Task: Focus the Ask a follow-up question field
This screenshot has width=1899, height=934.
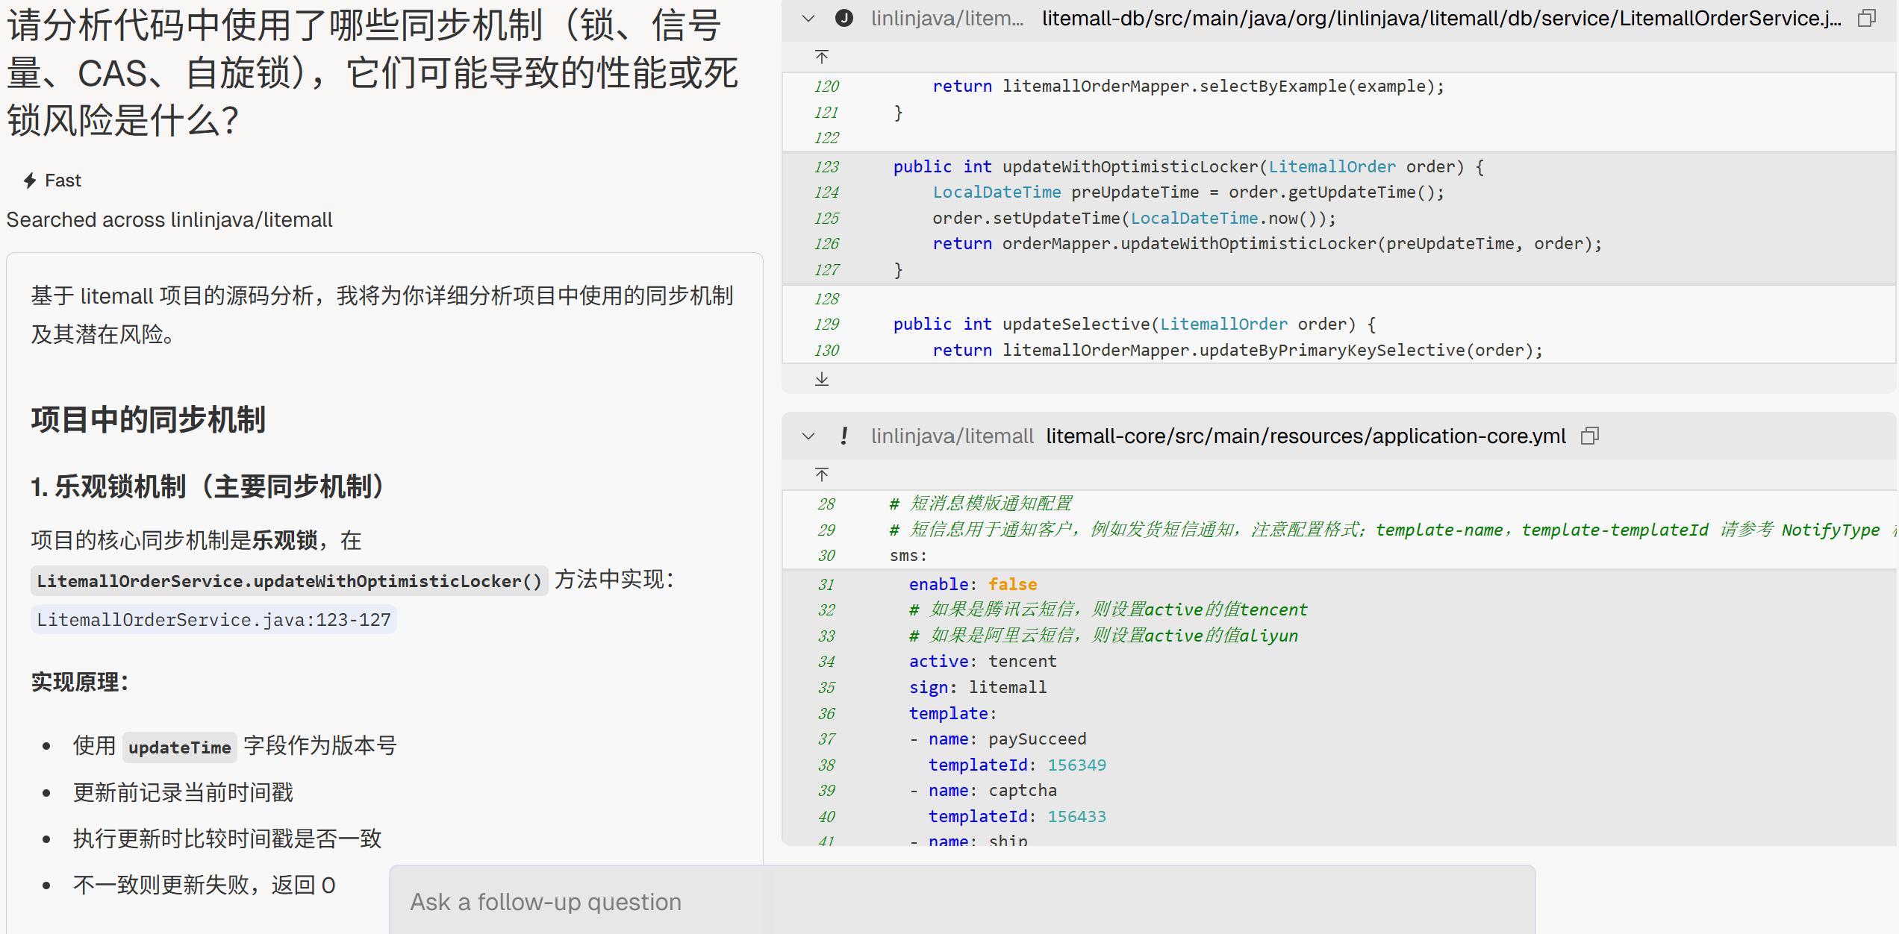Action: pyautogui.click(x=961, y=902)
